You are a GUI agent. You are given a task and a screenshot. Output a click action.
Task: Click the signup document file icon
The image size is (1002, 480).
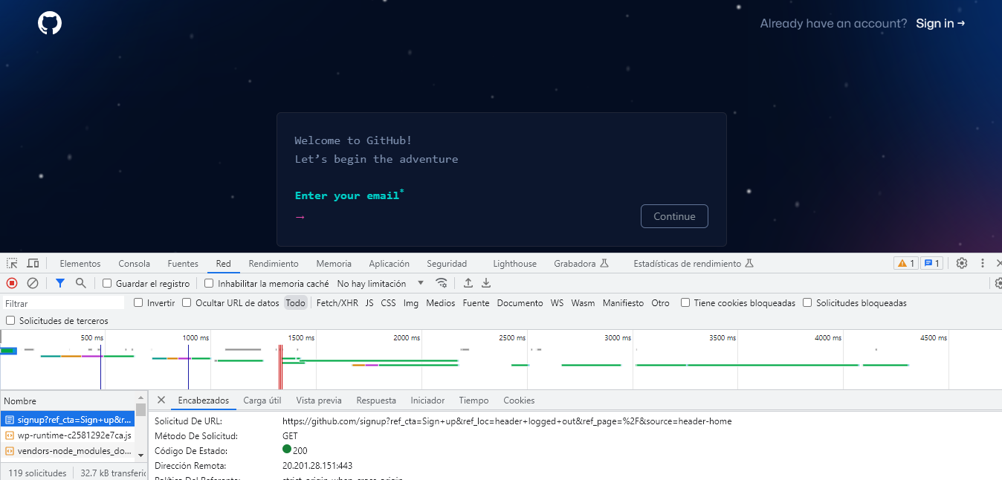coord(10,420)
